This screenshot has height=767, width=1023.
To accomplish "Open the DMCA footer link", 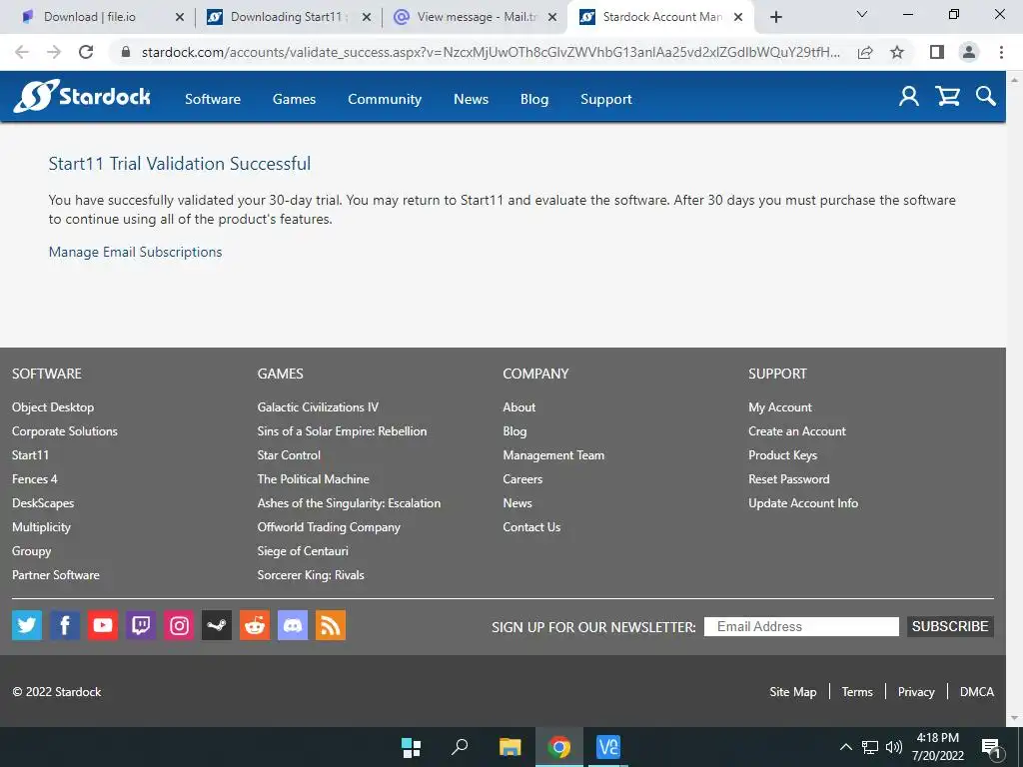I will click(x=977, y=692).
